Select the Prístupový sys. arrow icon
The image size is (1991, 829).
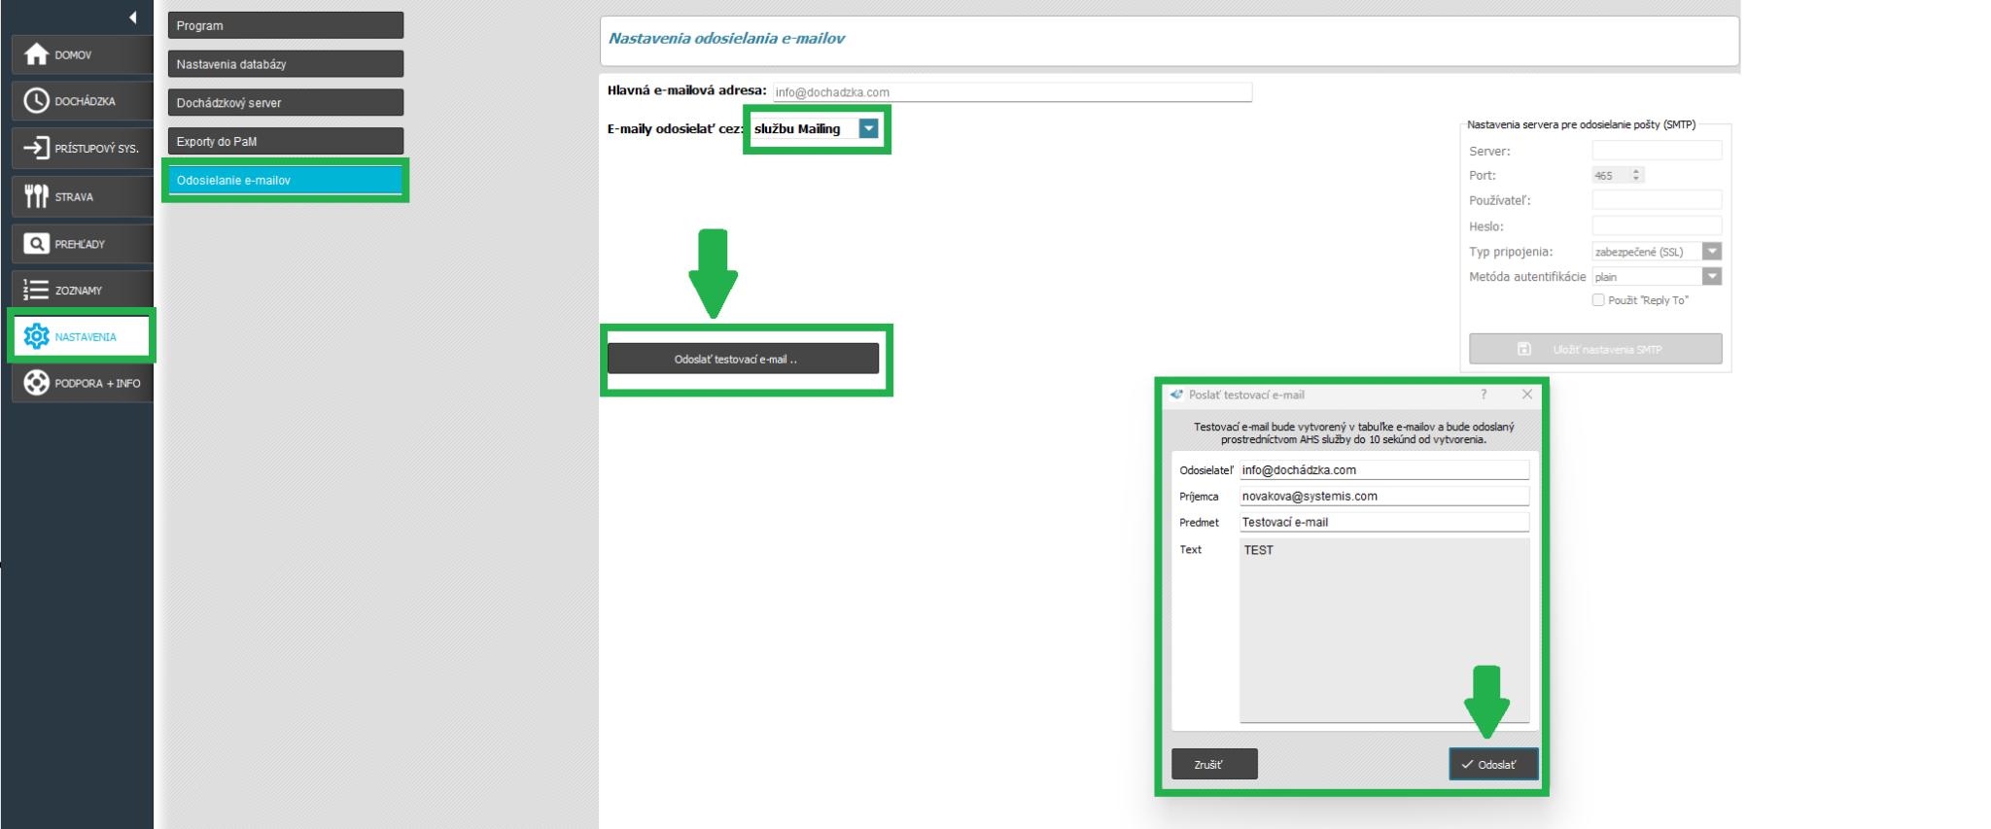pyautogui.click(x=36, y=149)
